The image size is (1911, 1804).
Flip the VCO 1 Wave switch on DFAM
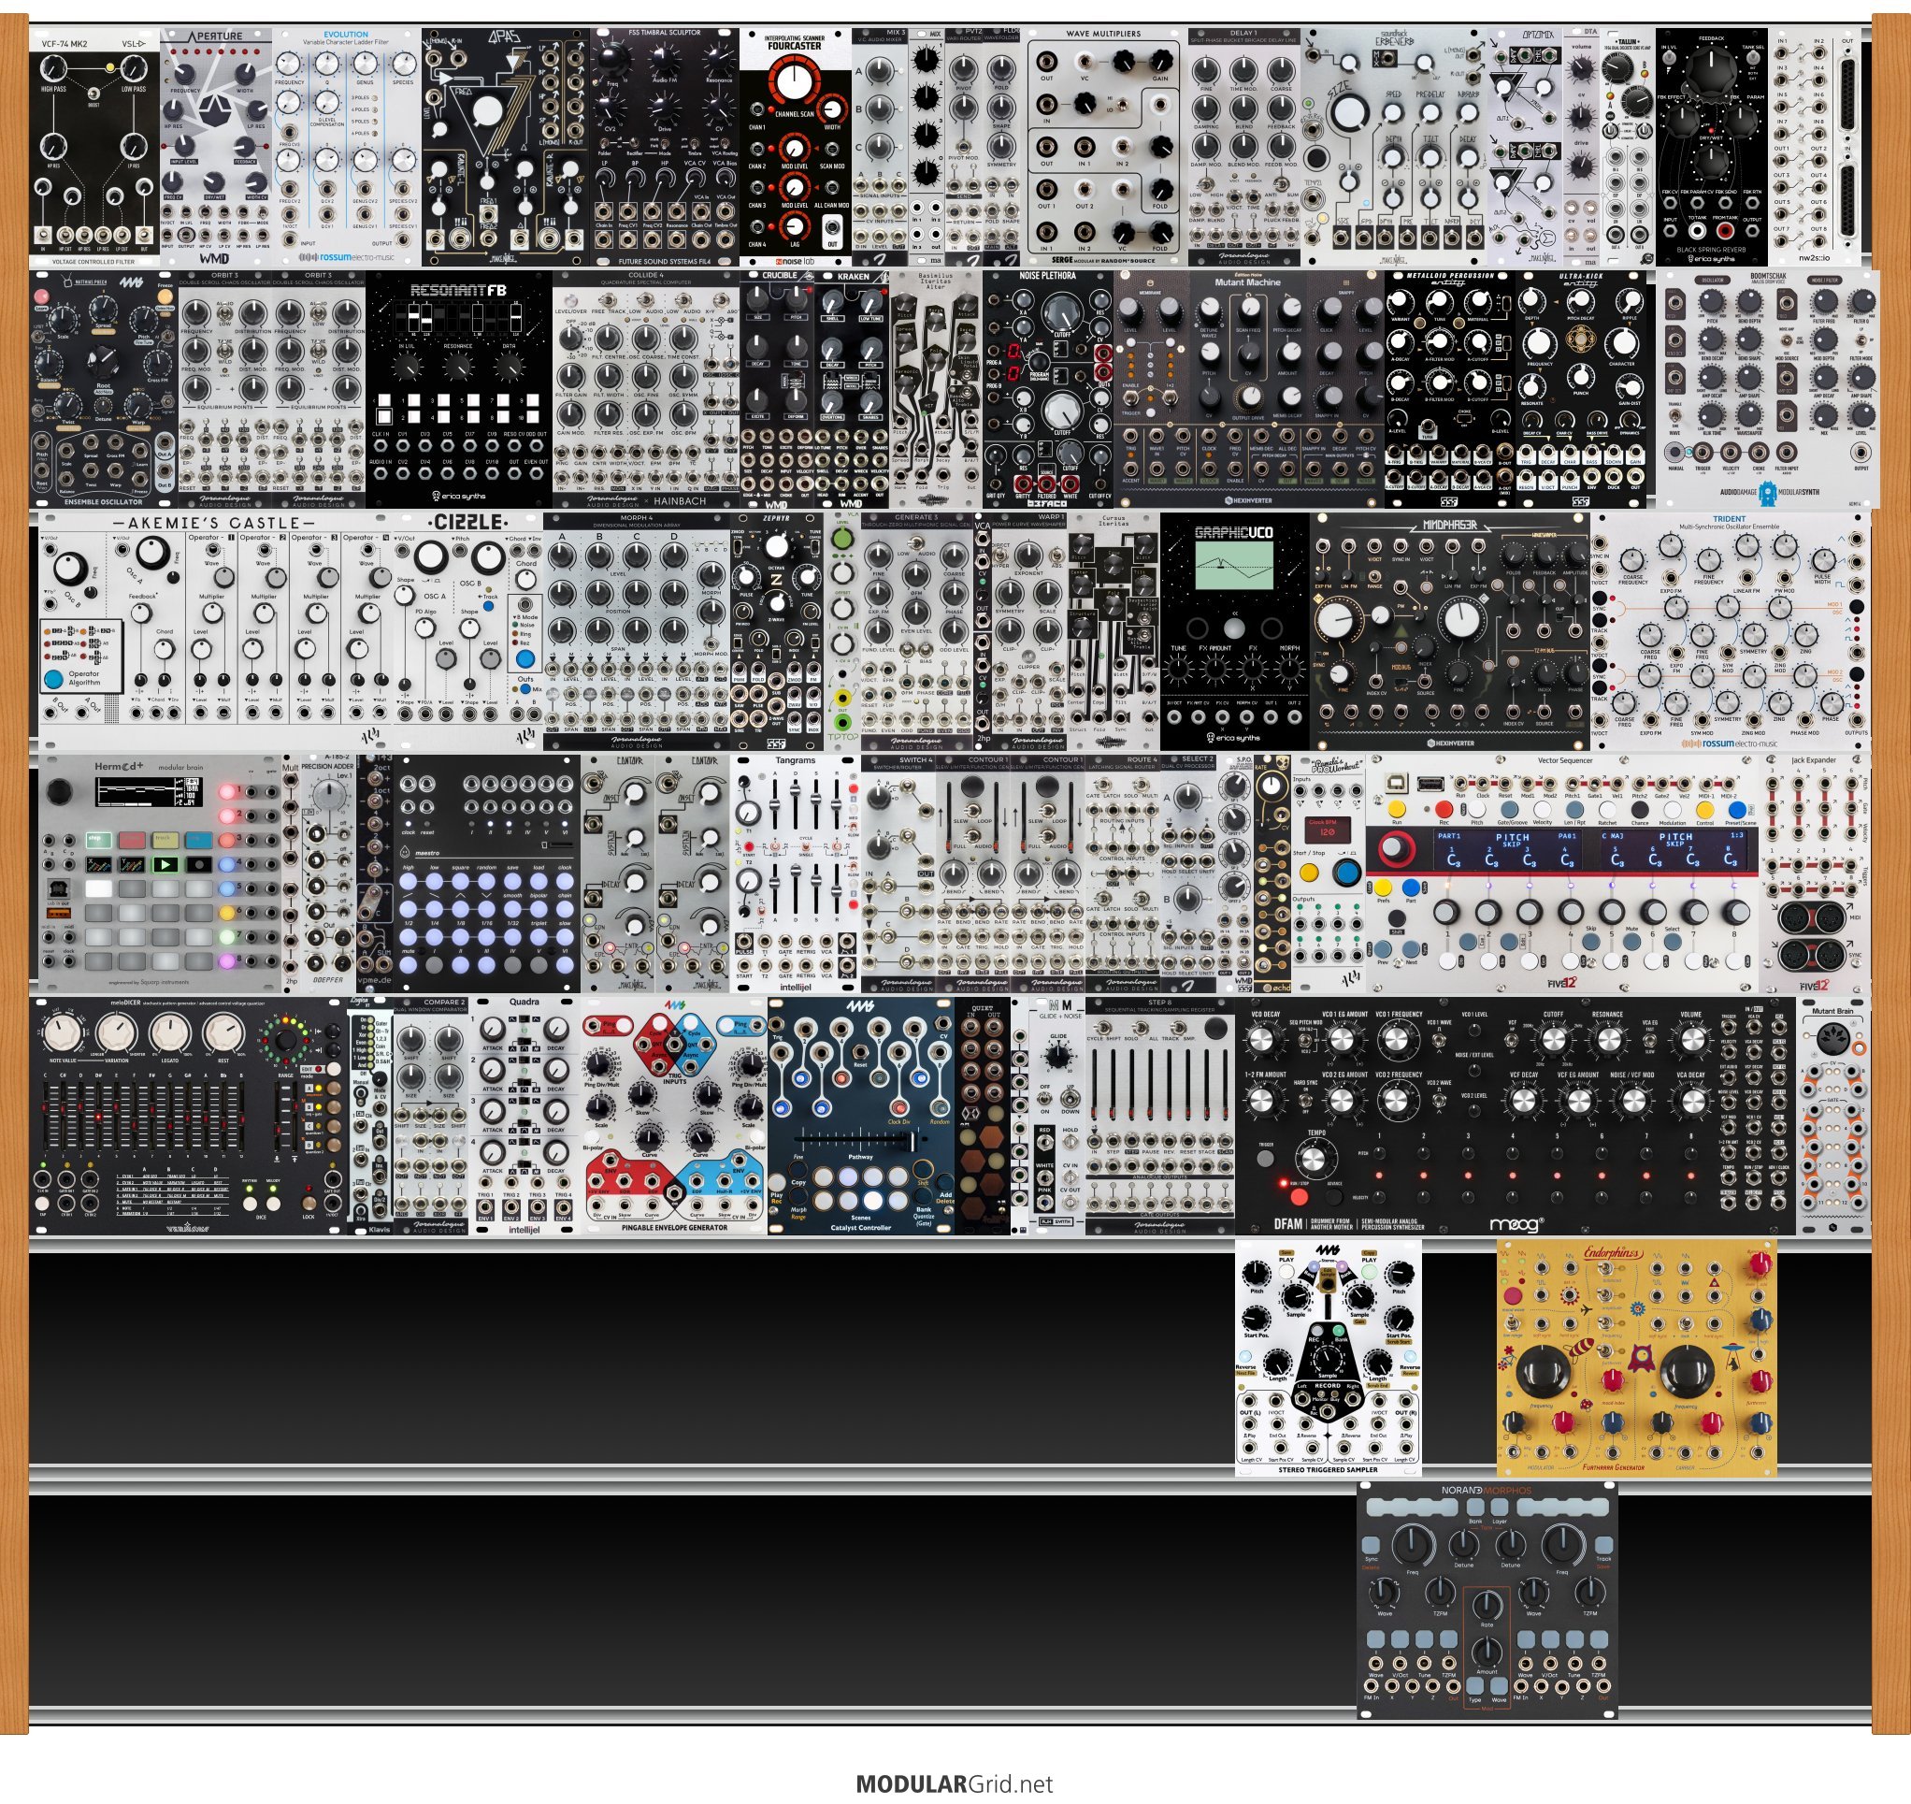pyautogui.click(x=1439, y=1039)
